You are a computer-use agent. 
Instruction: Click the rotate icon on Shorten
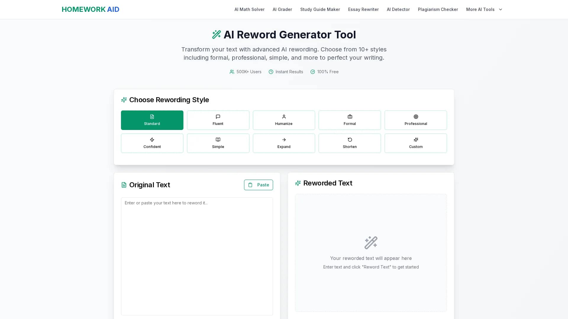click(350, 140)
